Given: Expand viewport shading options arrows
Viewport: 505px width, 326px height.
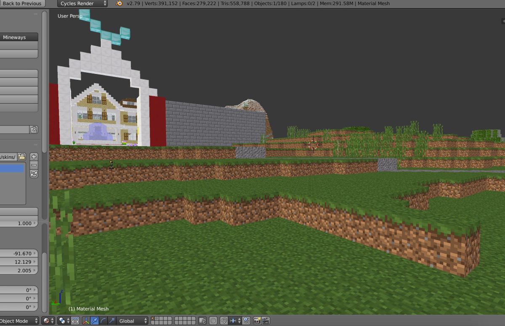Looking at the screenshot, I should (x=53, y=321).
